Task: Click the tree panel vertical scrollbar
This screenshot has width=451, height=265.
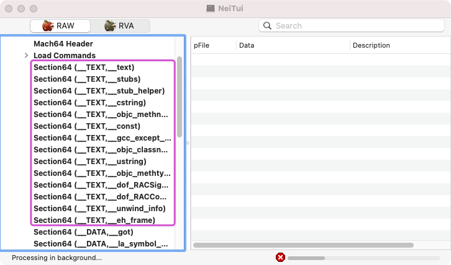Action: click(180, 97)
